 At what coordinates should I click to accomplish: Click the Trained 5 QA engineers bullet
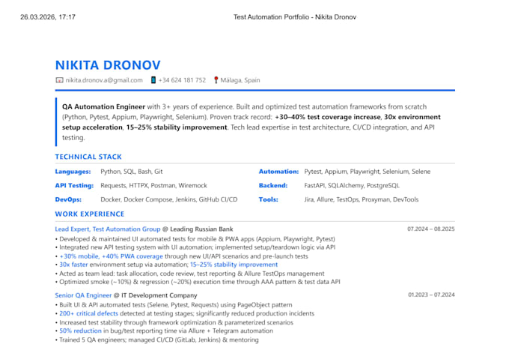tap(156, 340)
